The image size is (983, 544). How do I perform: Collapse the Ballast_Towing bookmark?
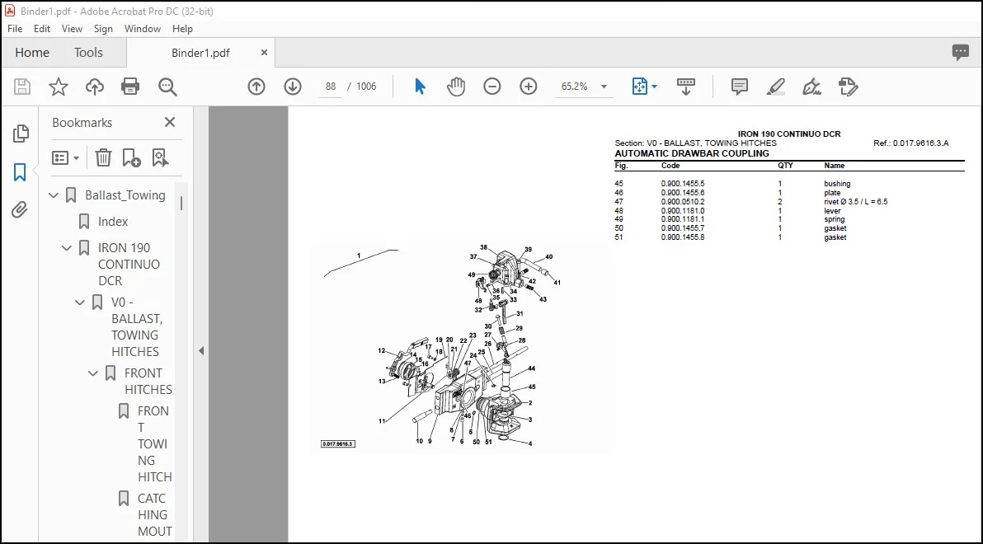(54, 195)
